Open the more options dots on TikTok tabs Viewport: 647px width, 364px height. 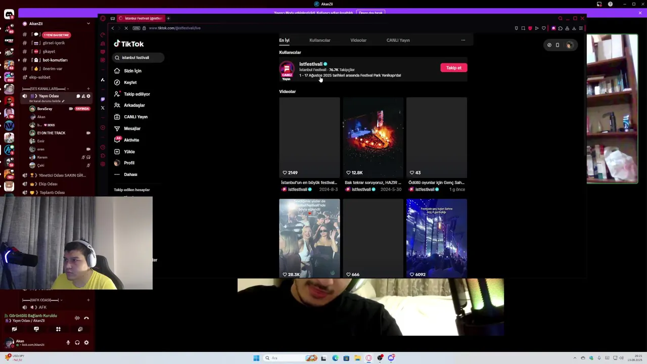point(463,40)
